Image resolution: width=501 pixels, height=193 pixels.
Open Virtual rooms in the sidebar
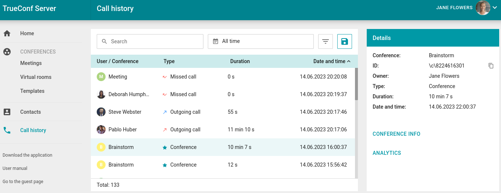coord(36,77)
